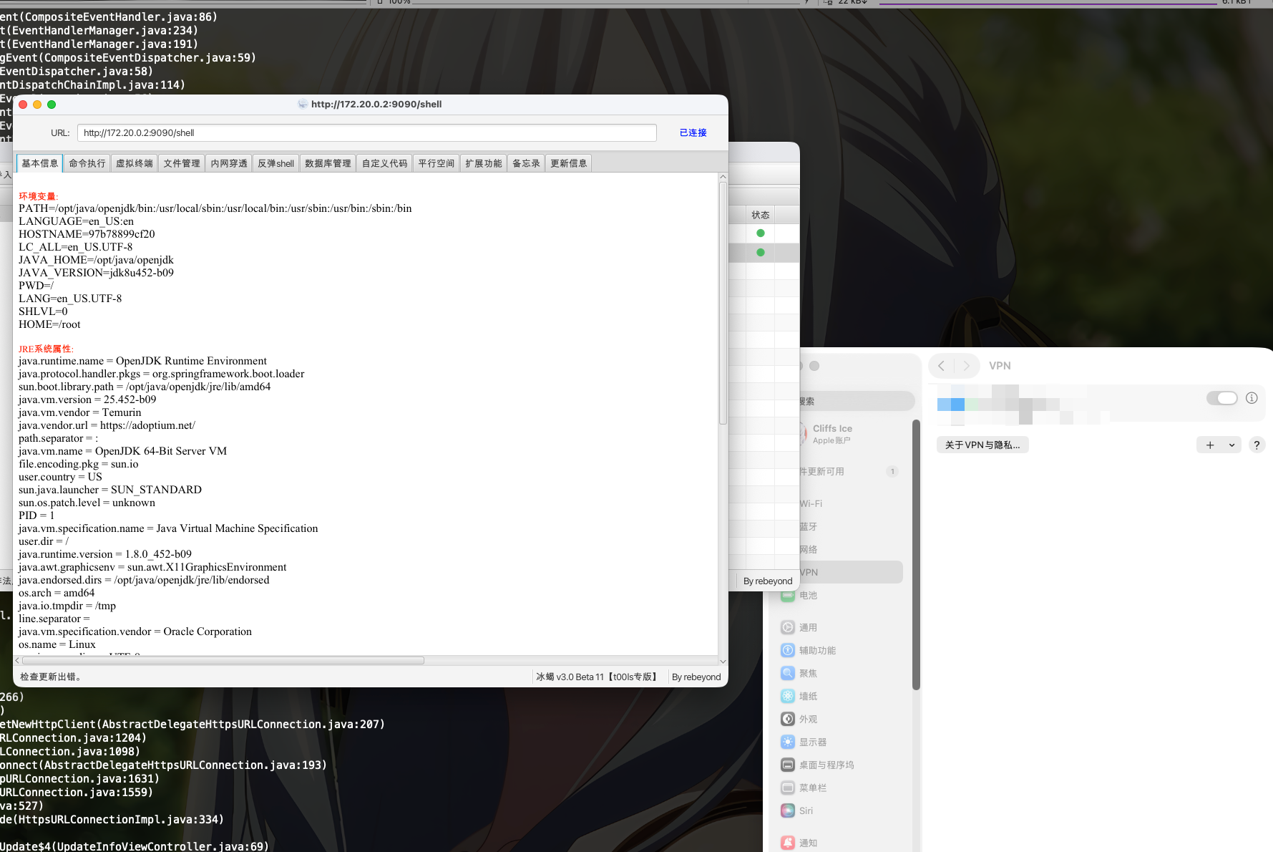Select the 反弹shell tab
This screenshot has width=1273, height=852.
click(x=275, y=163)
